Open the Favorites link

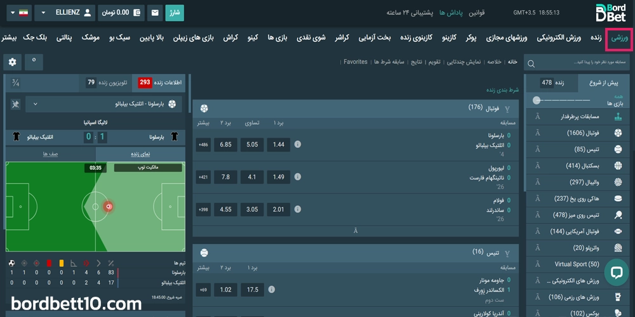pyautogui.click(x=356, y=62)
